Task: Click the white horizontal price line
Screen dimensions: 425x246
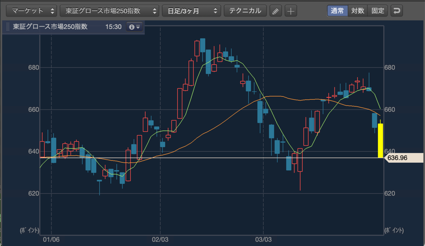Action: [x=212, y=158]
